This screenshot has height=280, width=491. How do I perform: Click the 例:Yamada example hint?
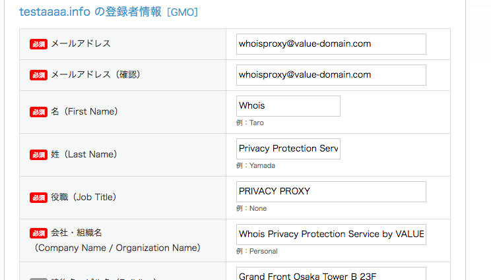[x=255, y=165]
